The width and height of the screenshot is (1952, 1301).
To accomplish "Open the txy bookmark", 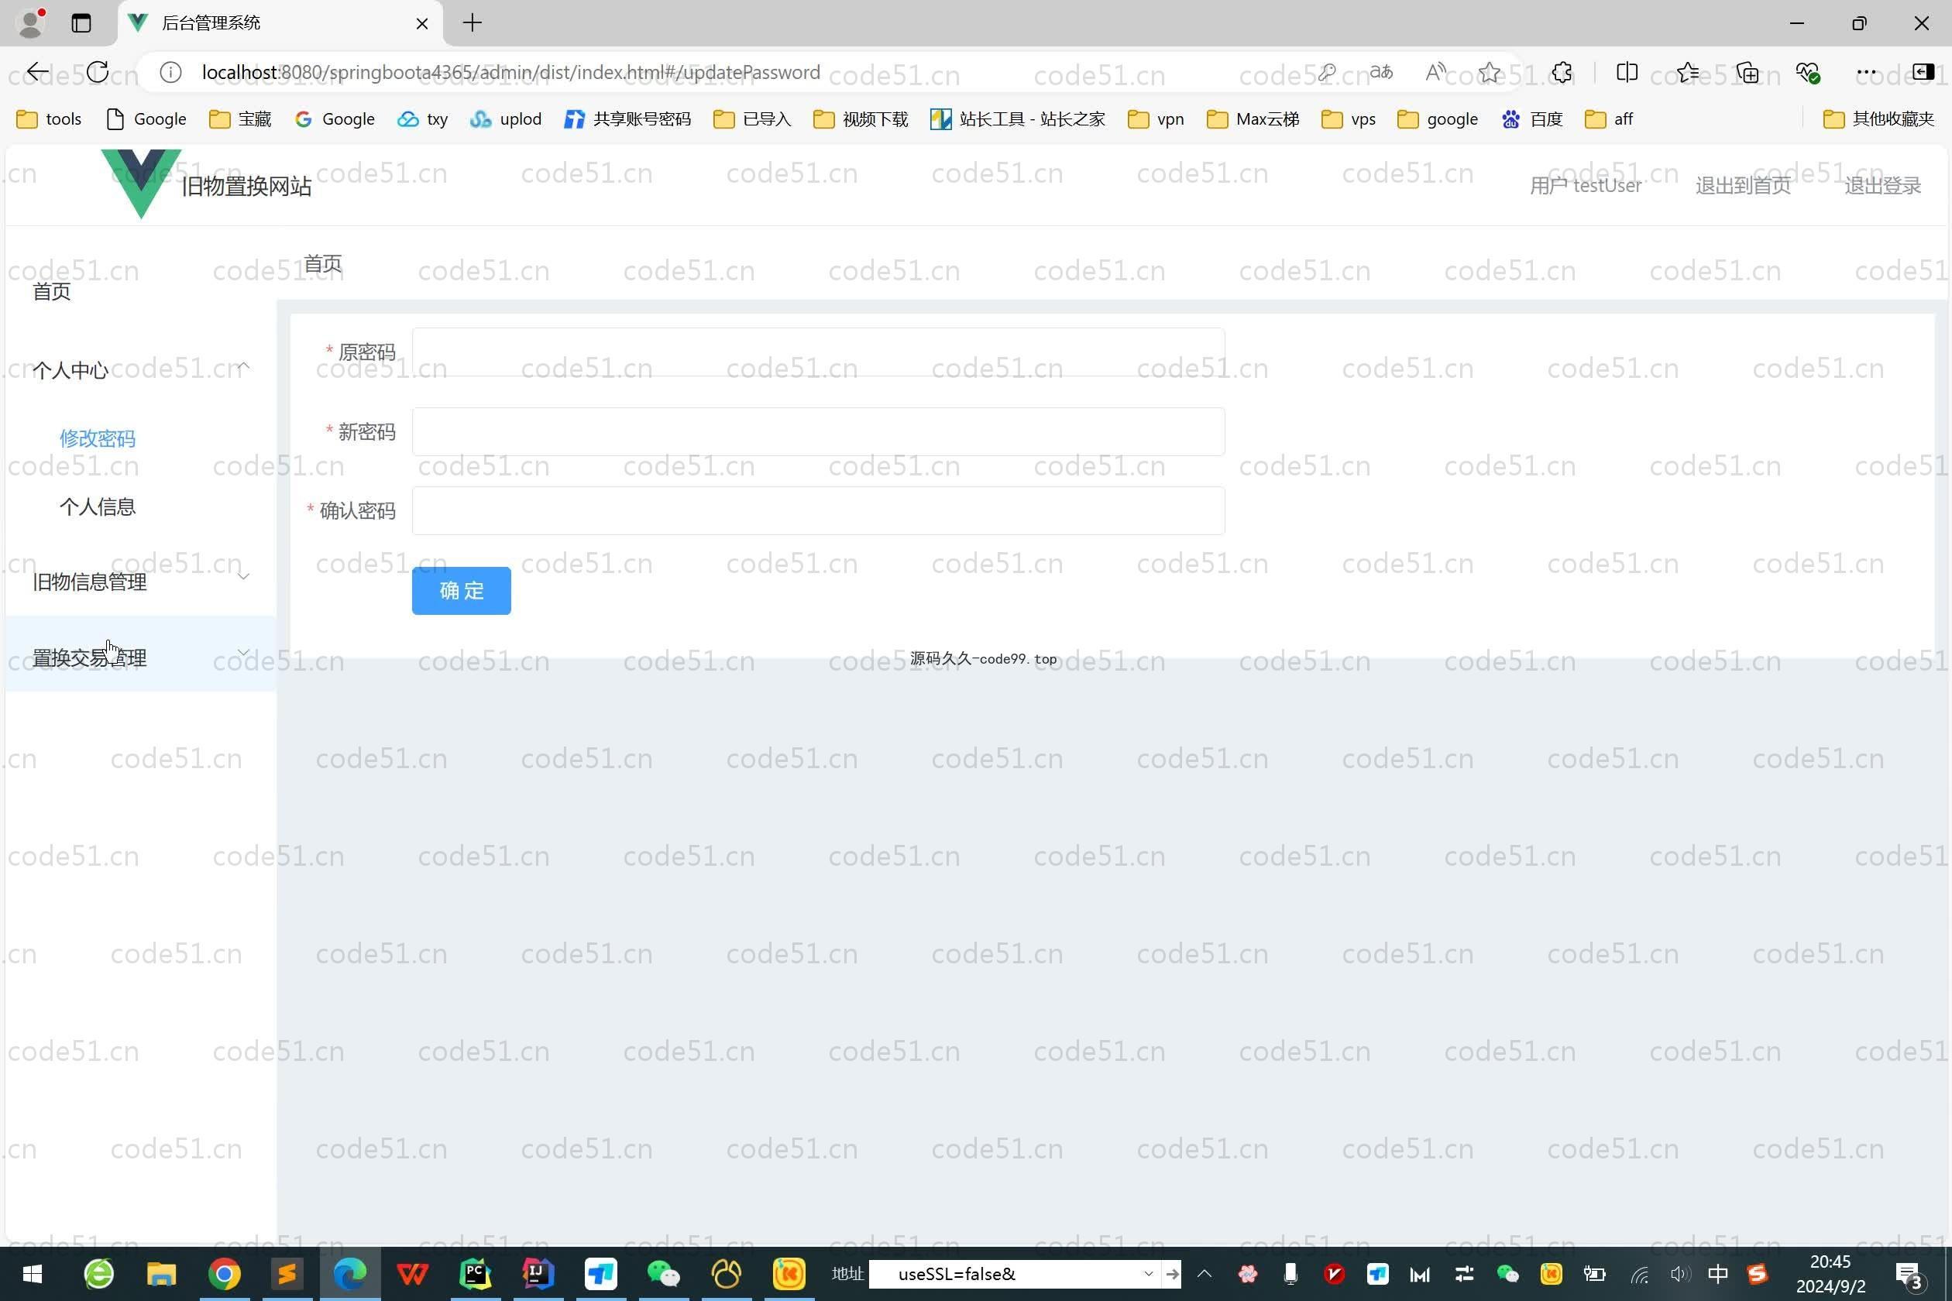I will [423, 119].
